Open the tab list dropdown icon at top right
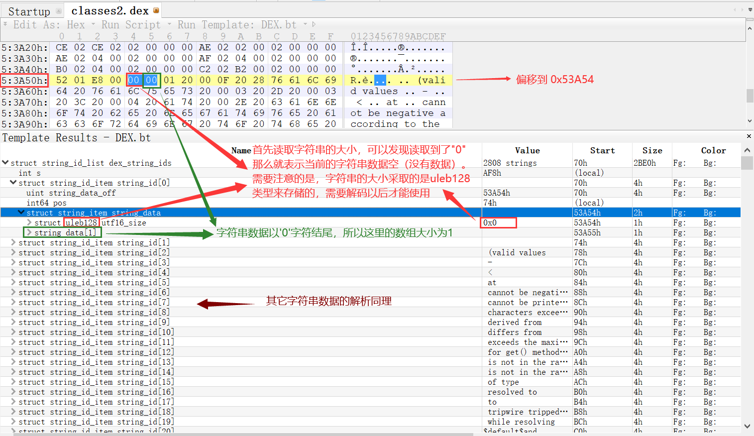The image size is (754, 436). 750,9
